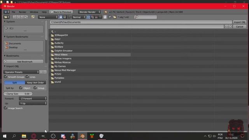The image size is (249, 140).
Task: Switch to thumbnail display mode
Action: click(x=68, y=17)
